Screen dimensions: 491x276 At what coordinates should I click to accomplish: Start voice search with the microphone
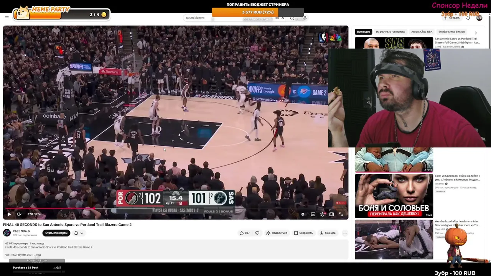point(305,18)
